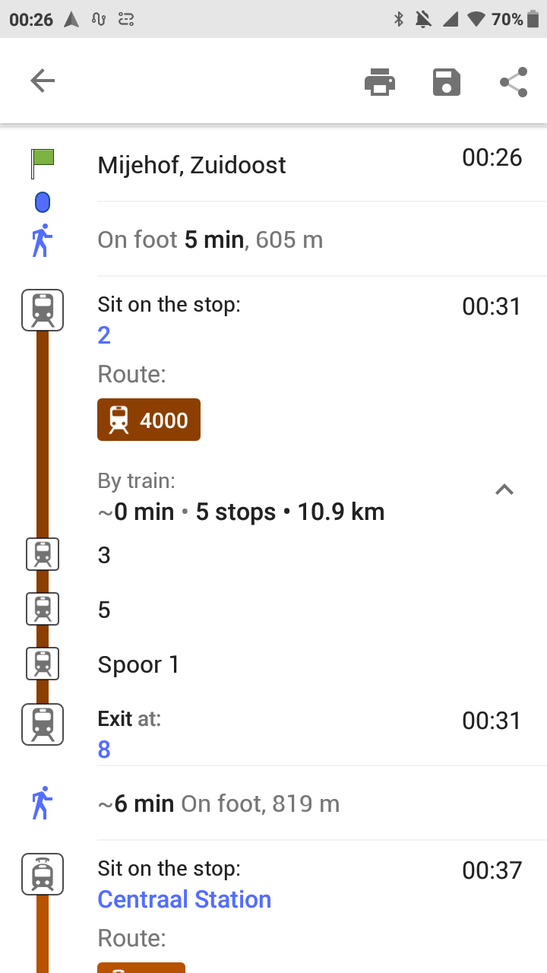Collapse the train stops list
Image resolution: width=547 pixels, height=973 pixels.
(504, 490)
